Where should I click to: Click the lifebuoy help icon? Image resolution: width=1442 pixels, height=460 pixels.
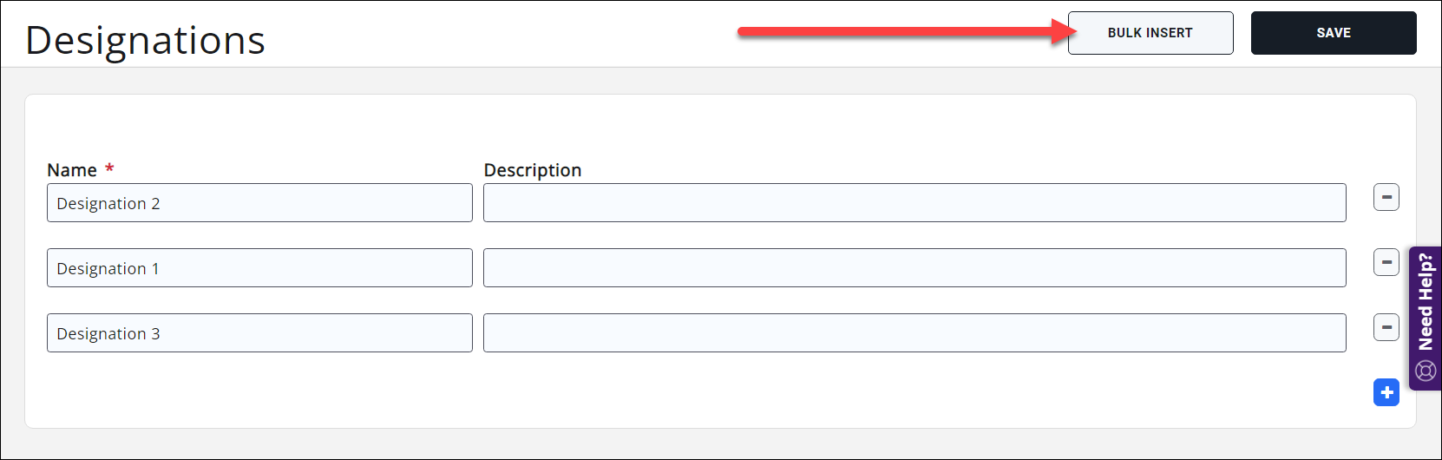(x=1426, y=371)
